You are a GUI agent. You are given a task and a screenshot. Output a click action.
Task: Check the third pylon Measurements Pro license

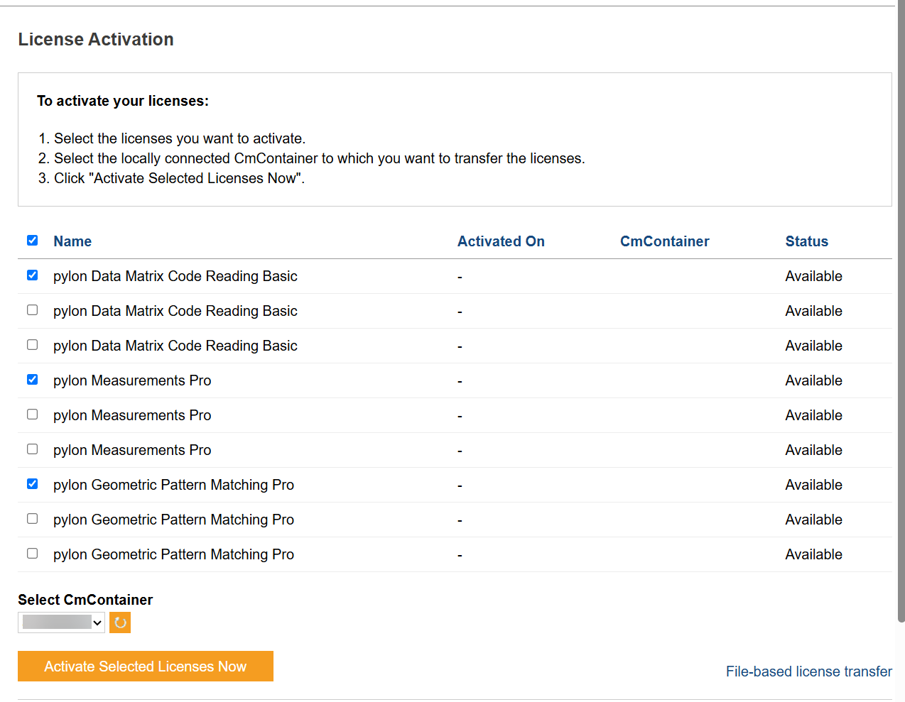click(32, 449)
